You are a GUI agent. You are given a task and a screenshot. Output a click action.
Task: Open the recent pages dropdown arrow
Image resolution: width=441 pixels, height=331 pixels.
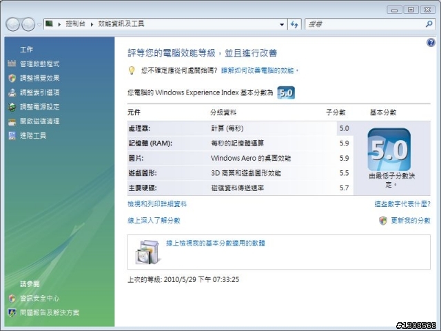(39, 25)
